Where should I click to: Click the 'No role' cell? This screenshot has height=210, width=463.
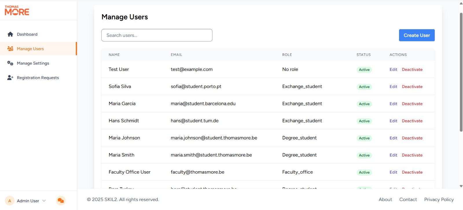[x=290, y=69]
